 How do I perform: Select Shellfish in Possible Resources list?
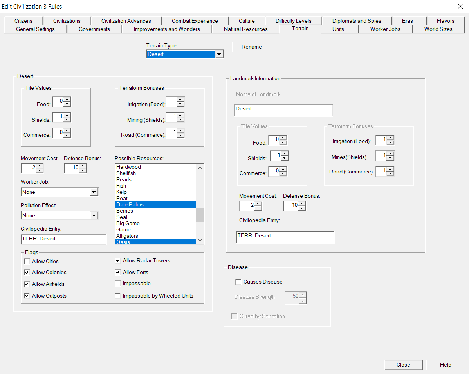[x=155, y=173]
